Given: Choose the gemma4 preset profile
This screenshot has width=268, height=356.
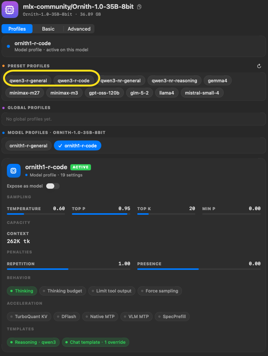Looking at the screenshot, I should pyautogui.click(x=218, y=81).
